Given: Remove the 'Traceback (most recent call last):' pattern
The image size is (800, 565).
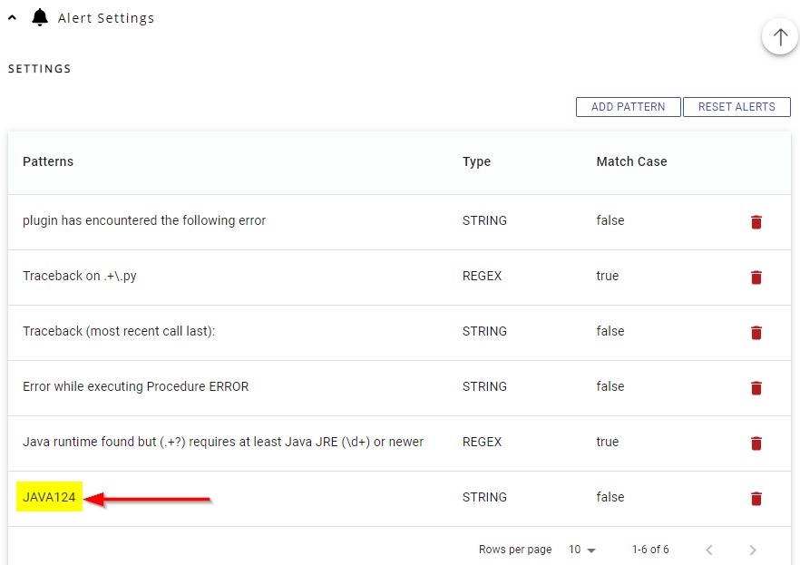Looking at the screenshot, I should [756, 333].
